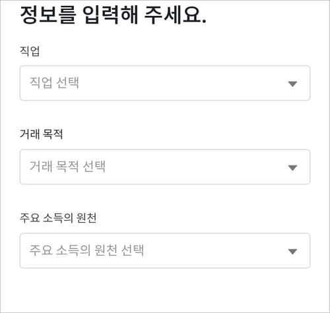
Task: Click the 직업 field label
Action: [x=30, y=51]
